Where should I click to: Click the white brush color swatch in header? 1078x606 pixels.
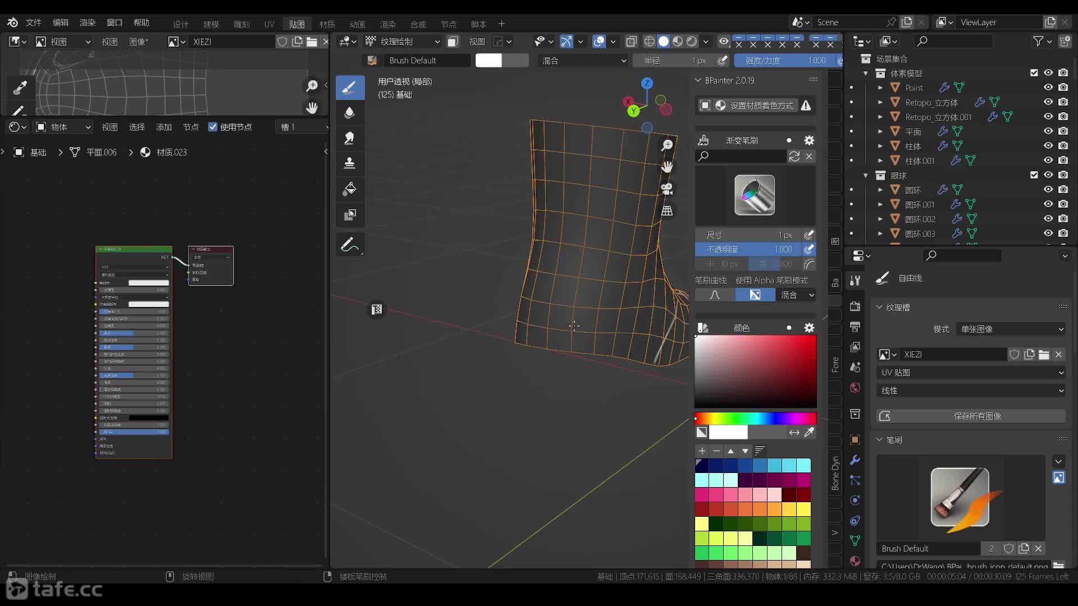pos(488,61)
